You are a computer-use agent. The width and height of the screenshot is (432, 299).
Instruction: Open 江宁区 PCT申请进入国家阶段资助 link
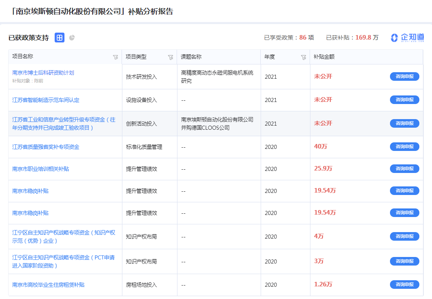63,261
